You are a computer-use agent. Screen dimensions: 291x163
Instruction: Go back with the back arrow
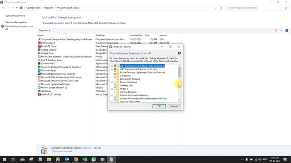click(4, 8)
